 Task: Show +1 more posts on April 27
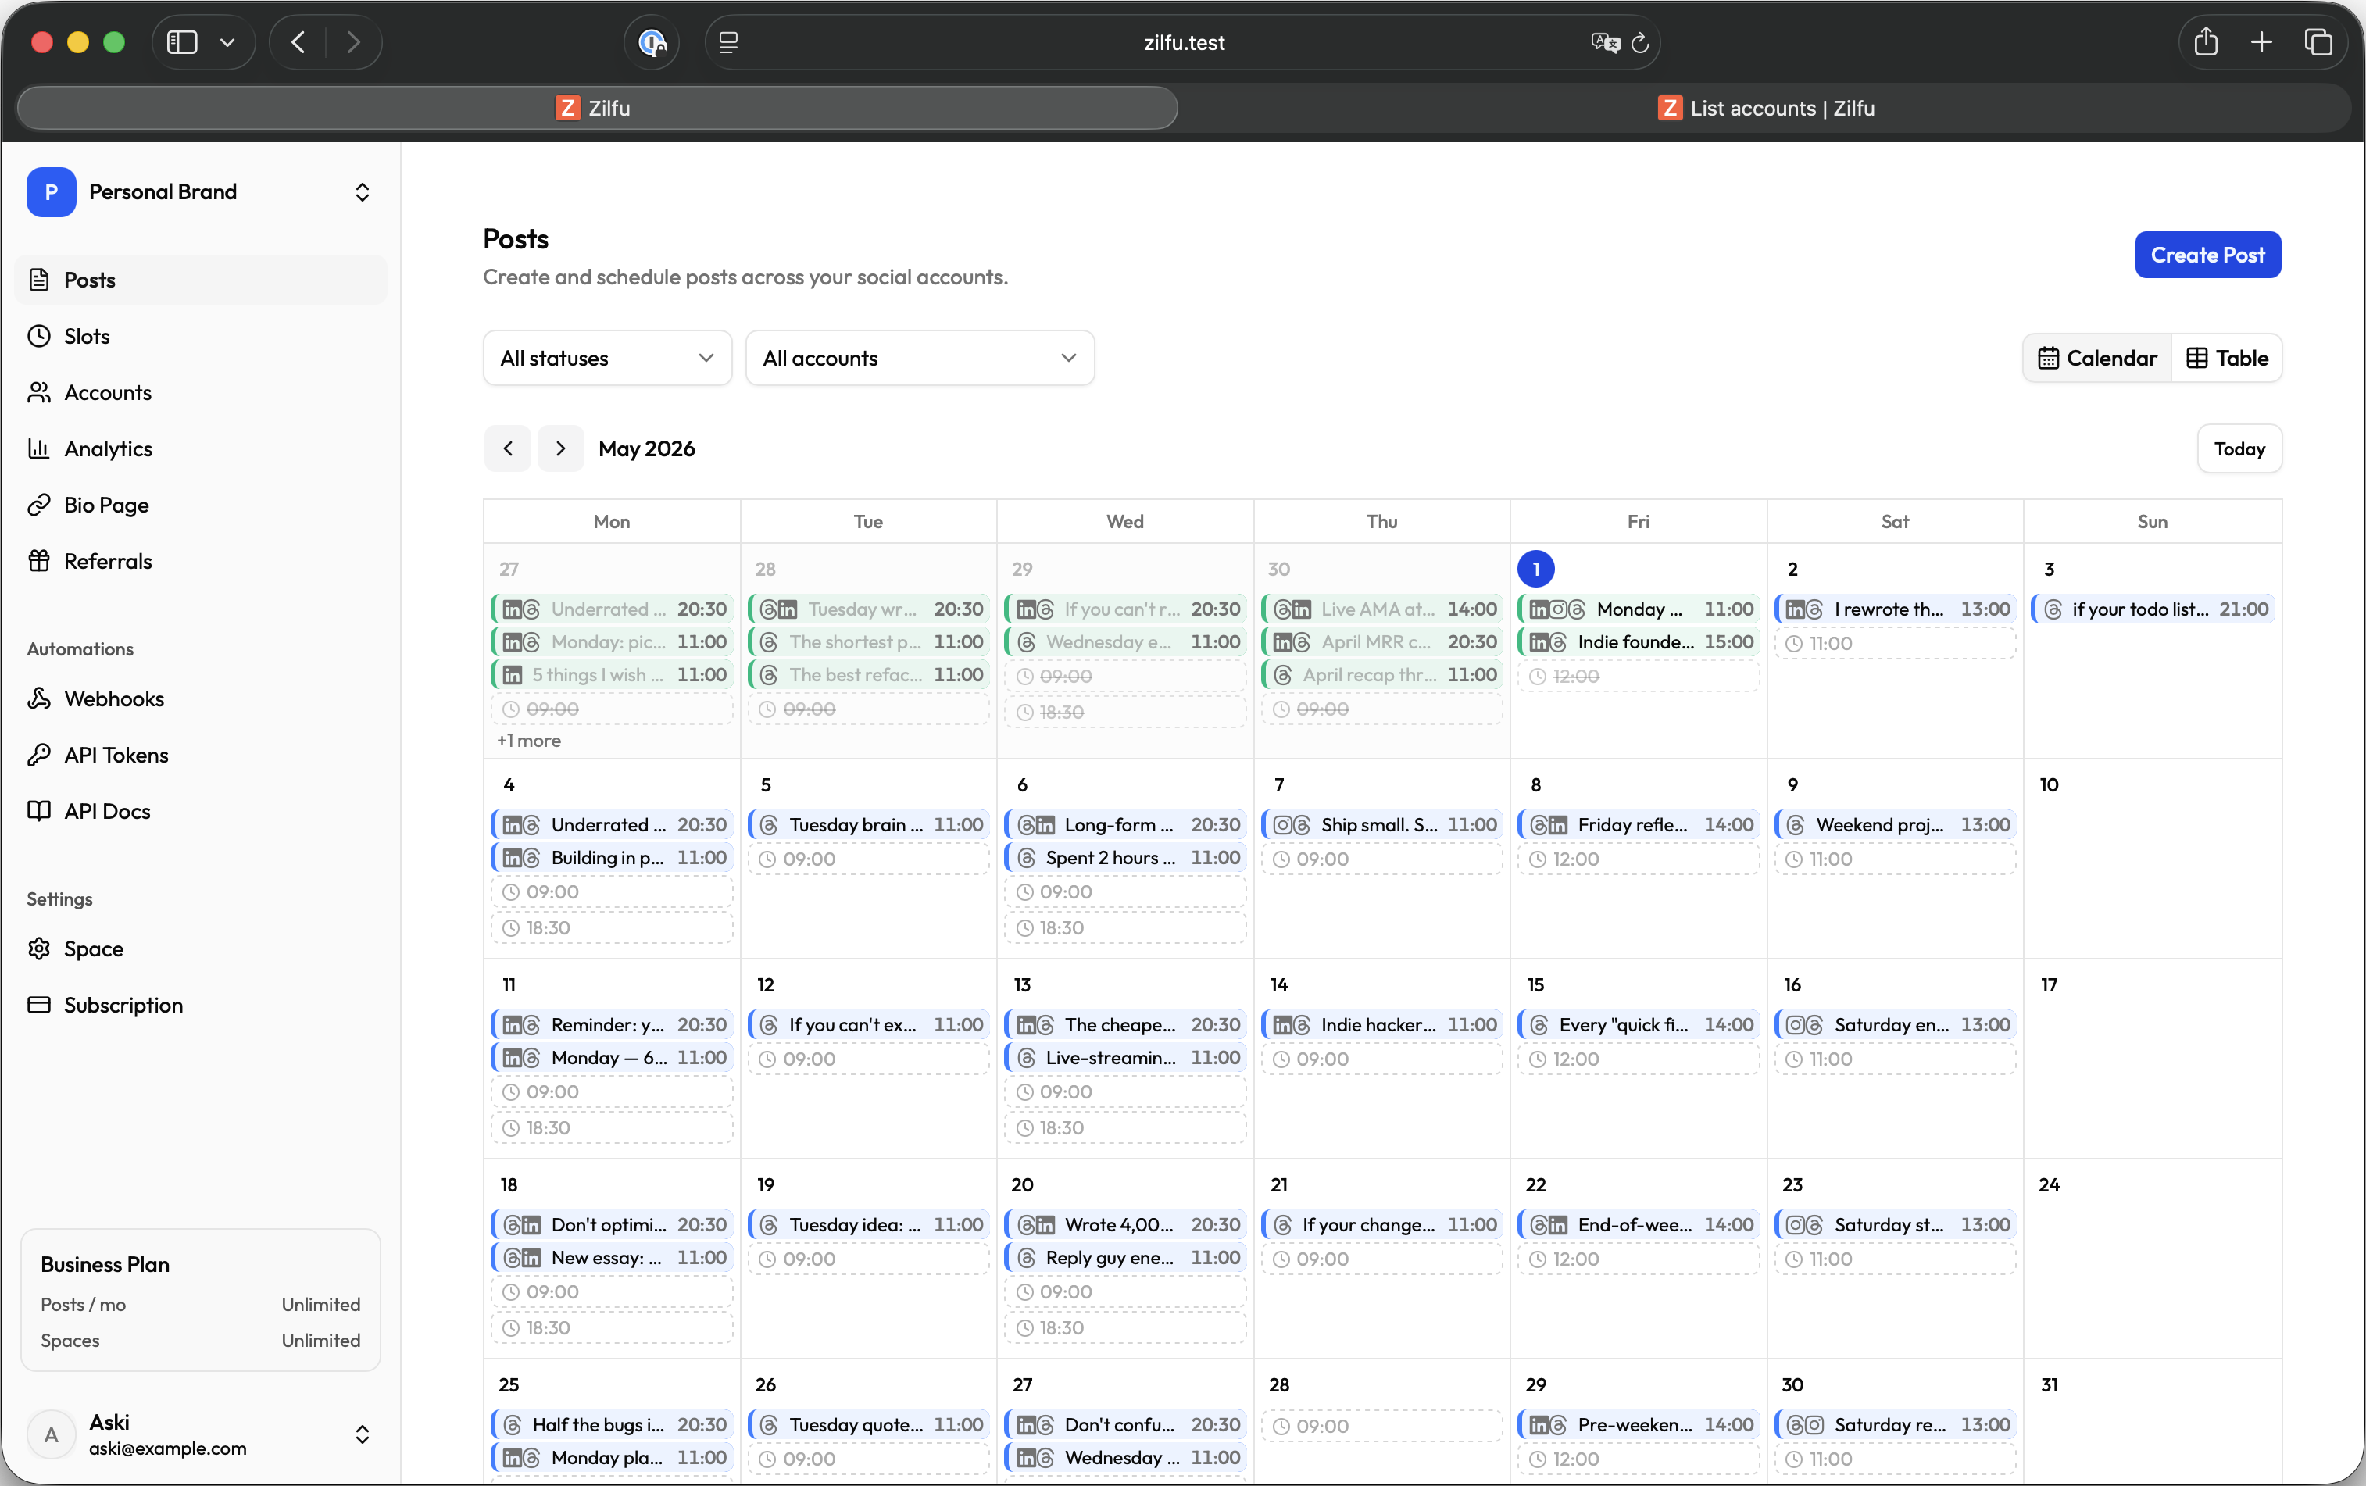pyautogui.click(x=529, y=741)
